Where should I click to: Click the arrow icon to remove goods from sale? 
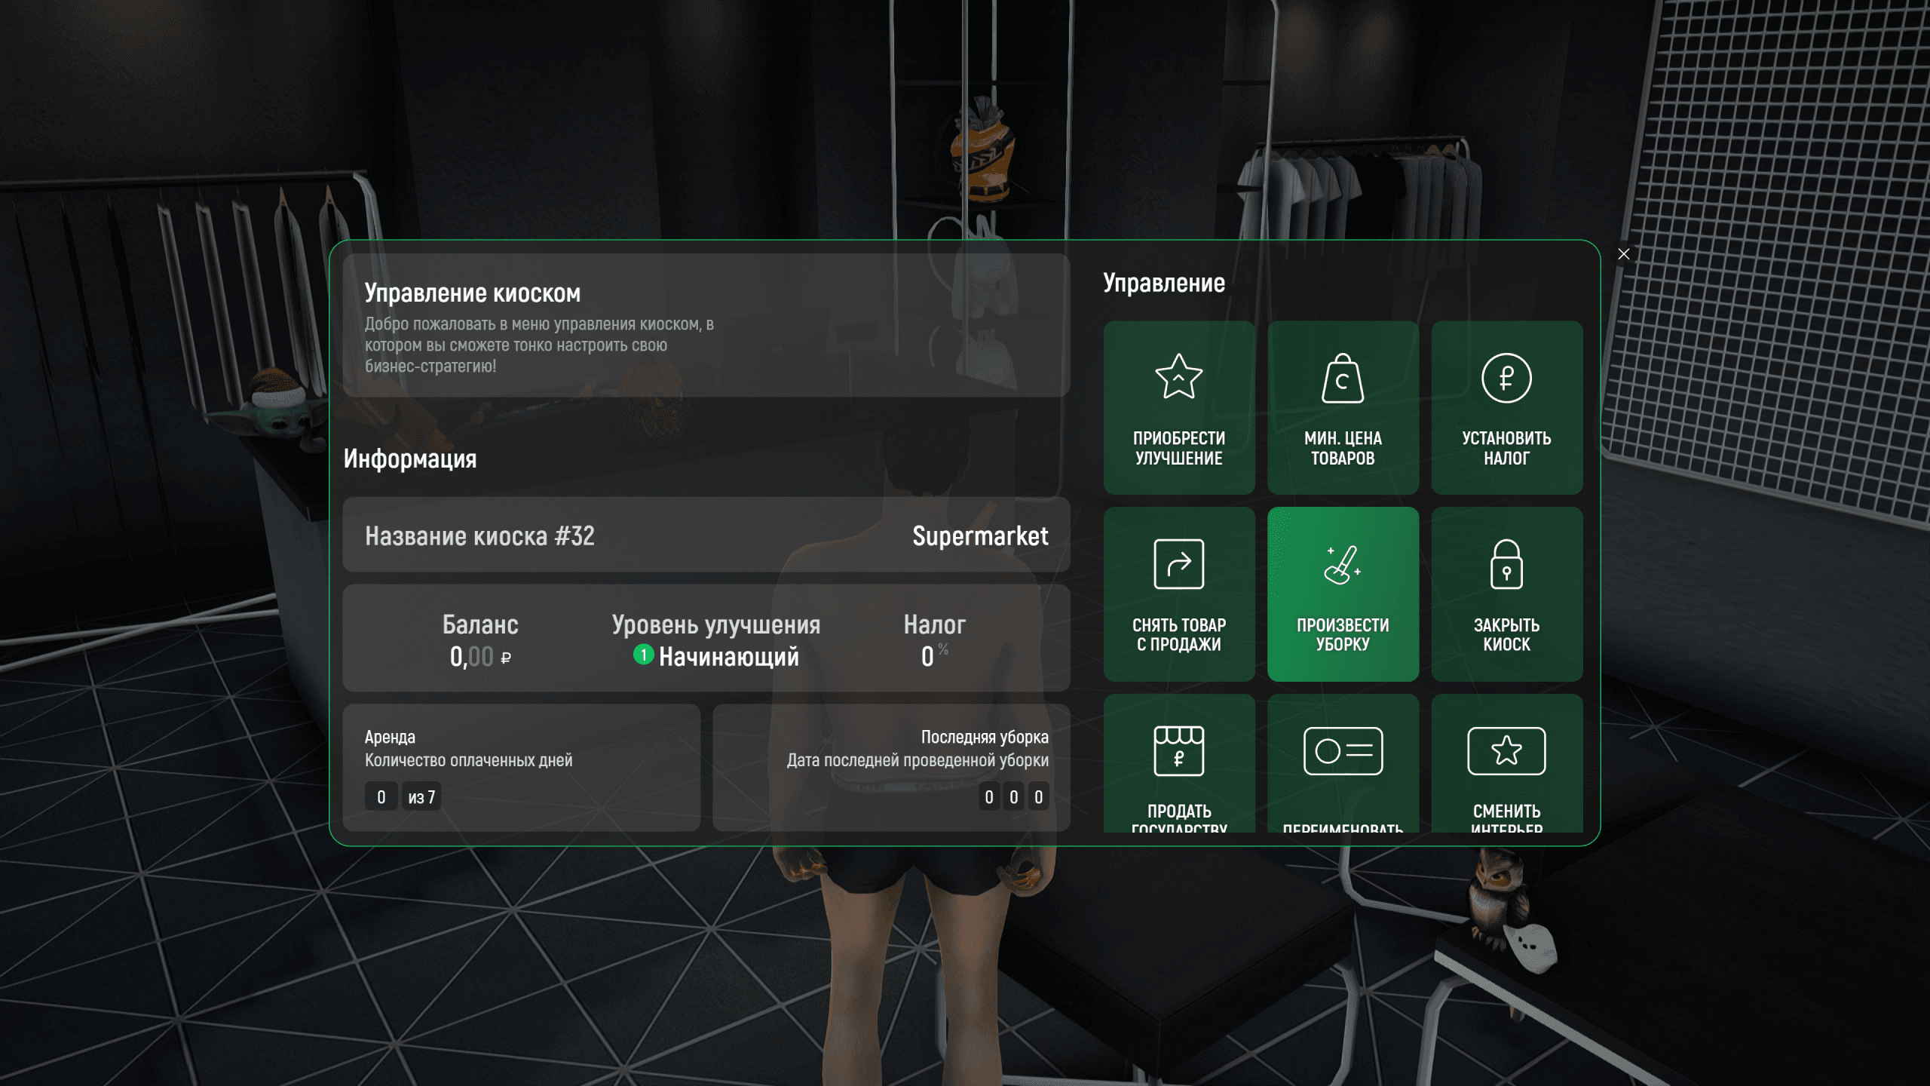pyautogui.click(x=1178, y=564)
